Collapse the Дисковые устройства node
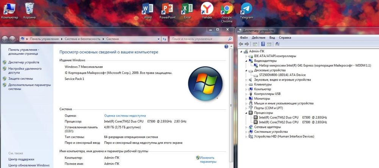Viewport: 379px width, 168px height. click(246, 70)
